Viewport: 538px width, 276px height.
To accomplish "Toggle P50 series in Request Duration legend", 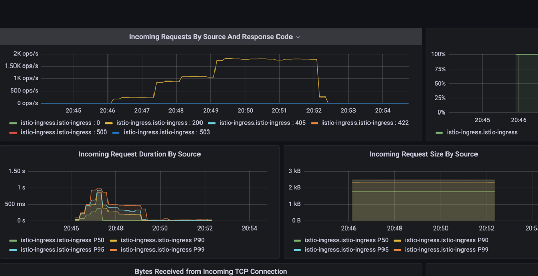I will click(x=63, y=240).
